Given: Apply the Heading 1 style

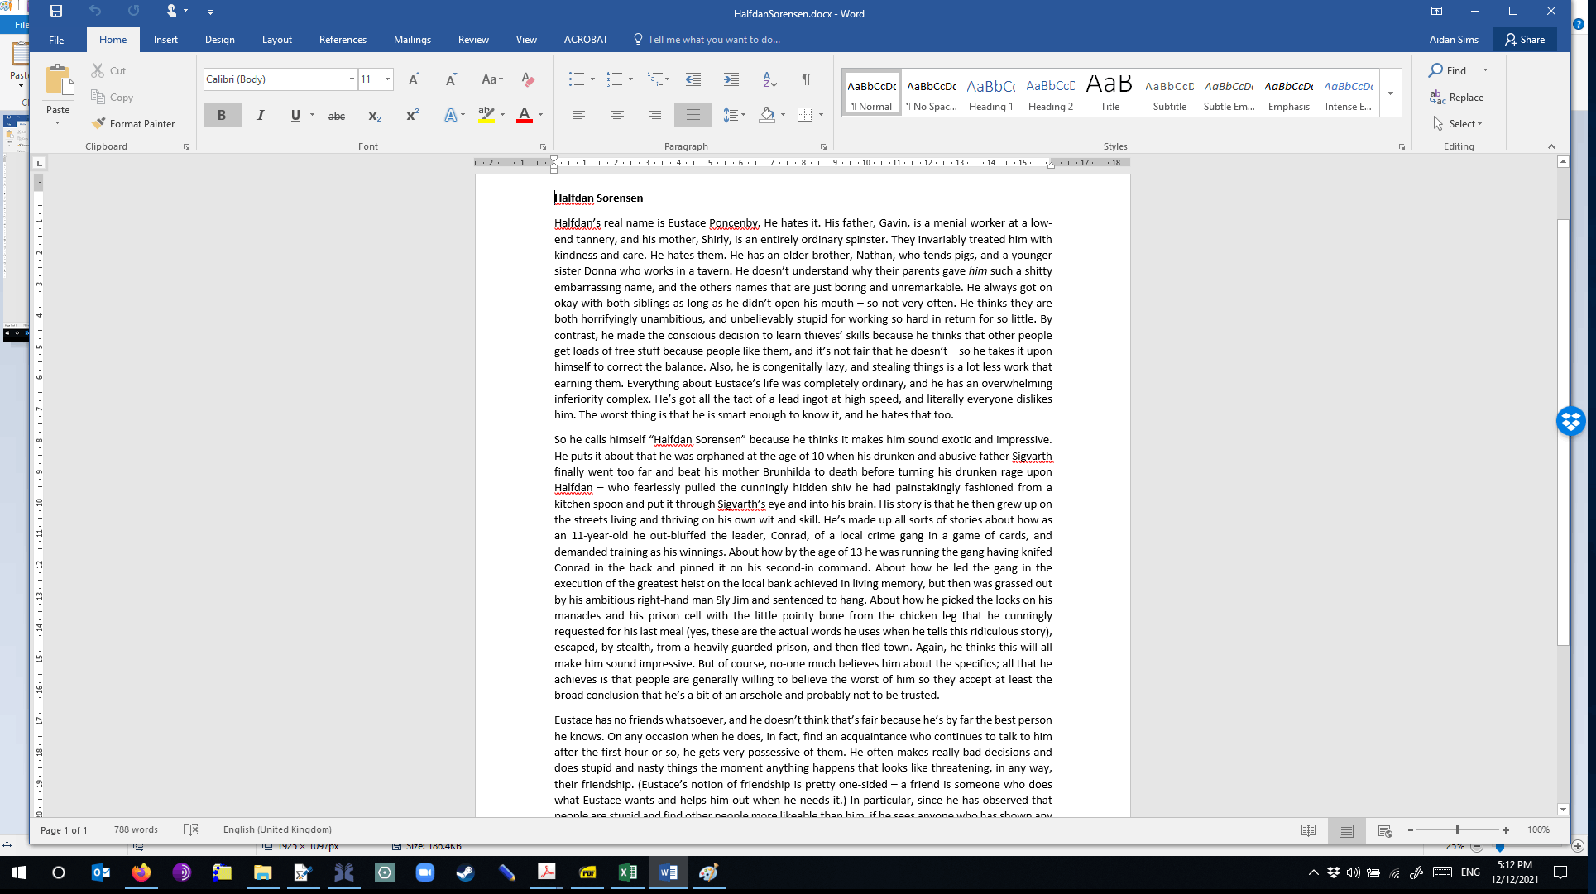Looking at the screenshot, I should pyautogui.click(x=991, y=93).
